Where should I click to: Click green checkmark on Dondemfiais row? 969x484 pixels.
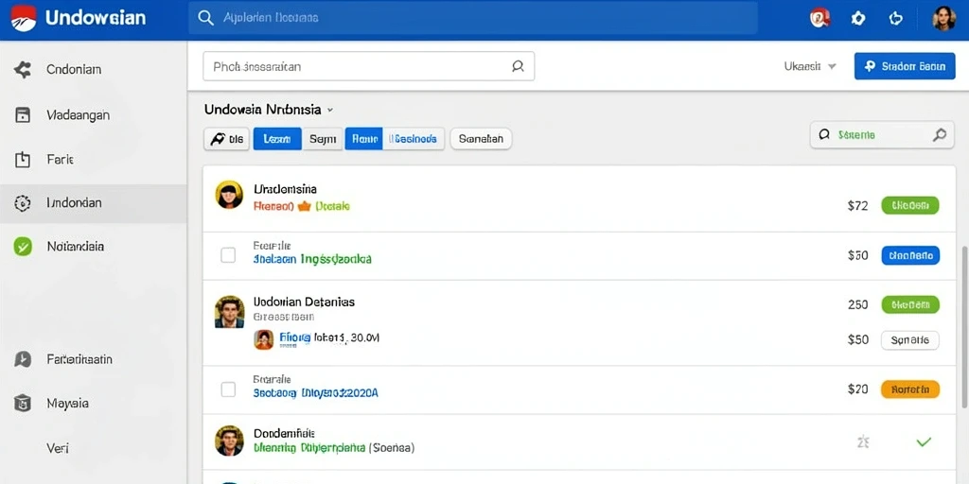(924, 441)
